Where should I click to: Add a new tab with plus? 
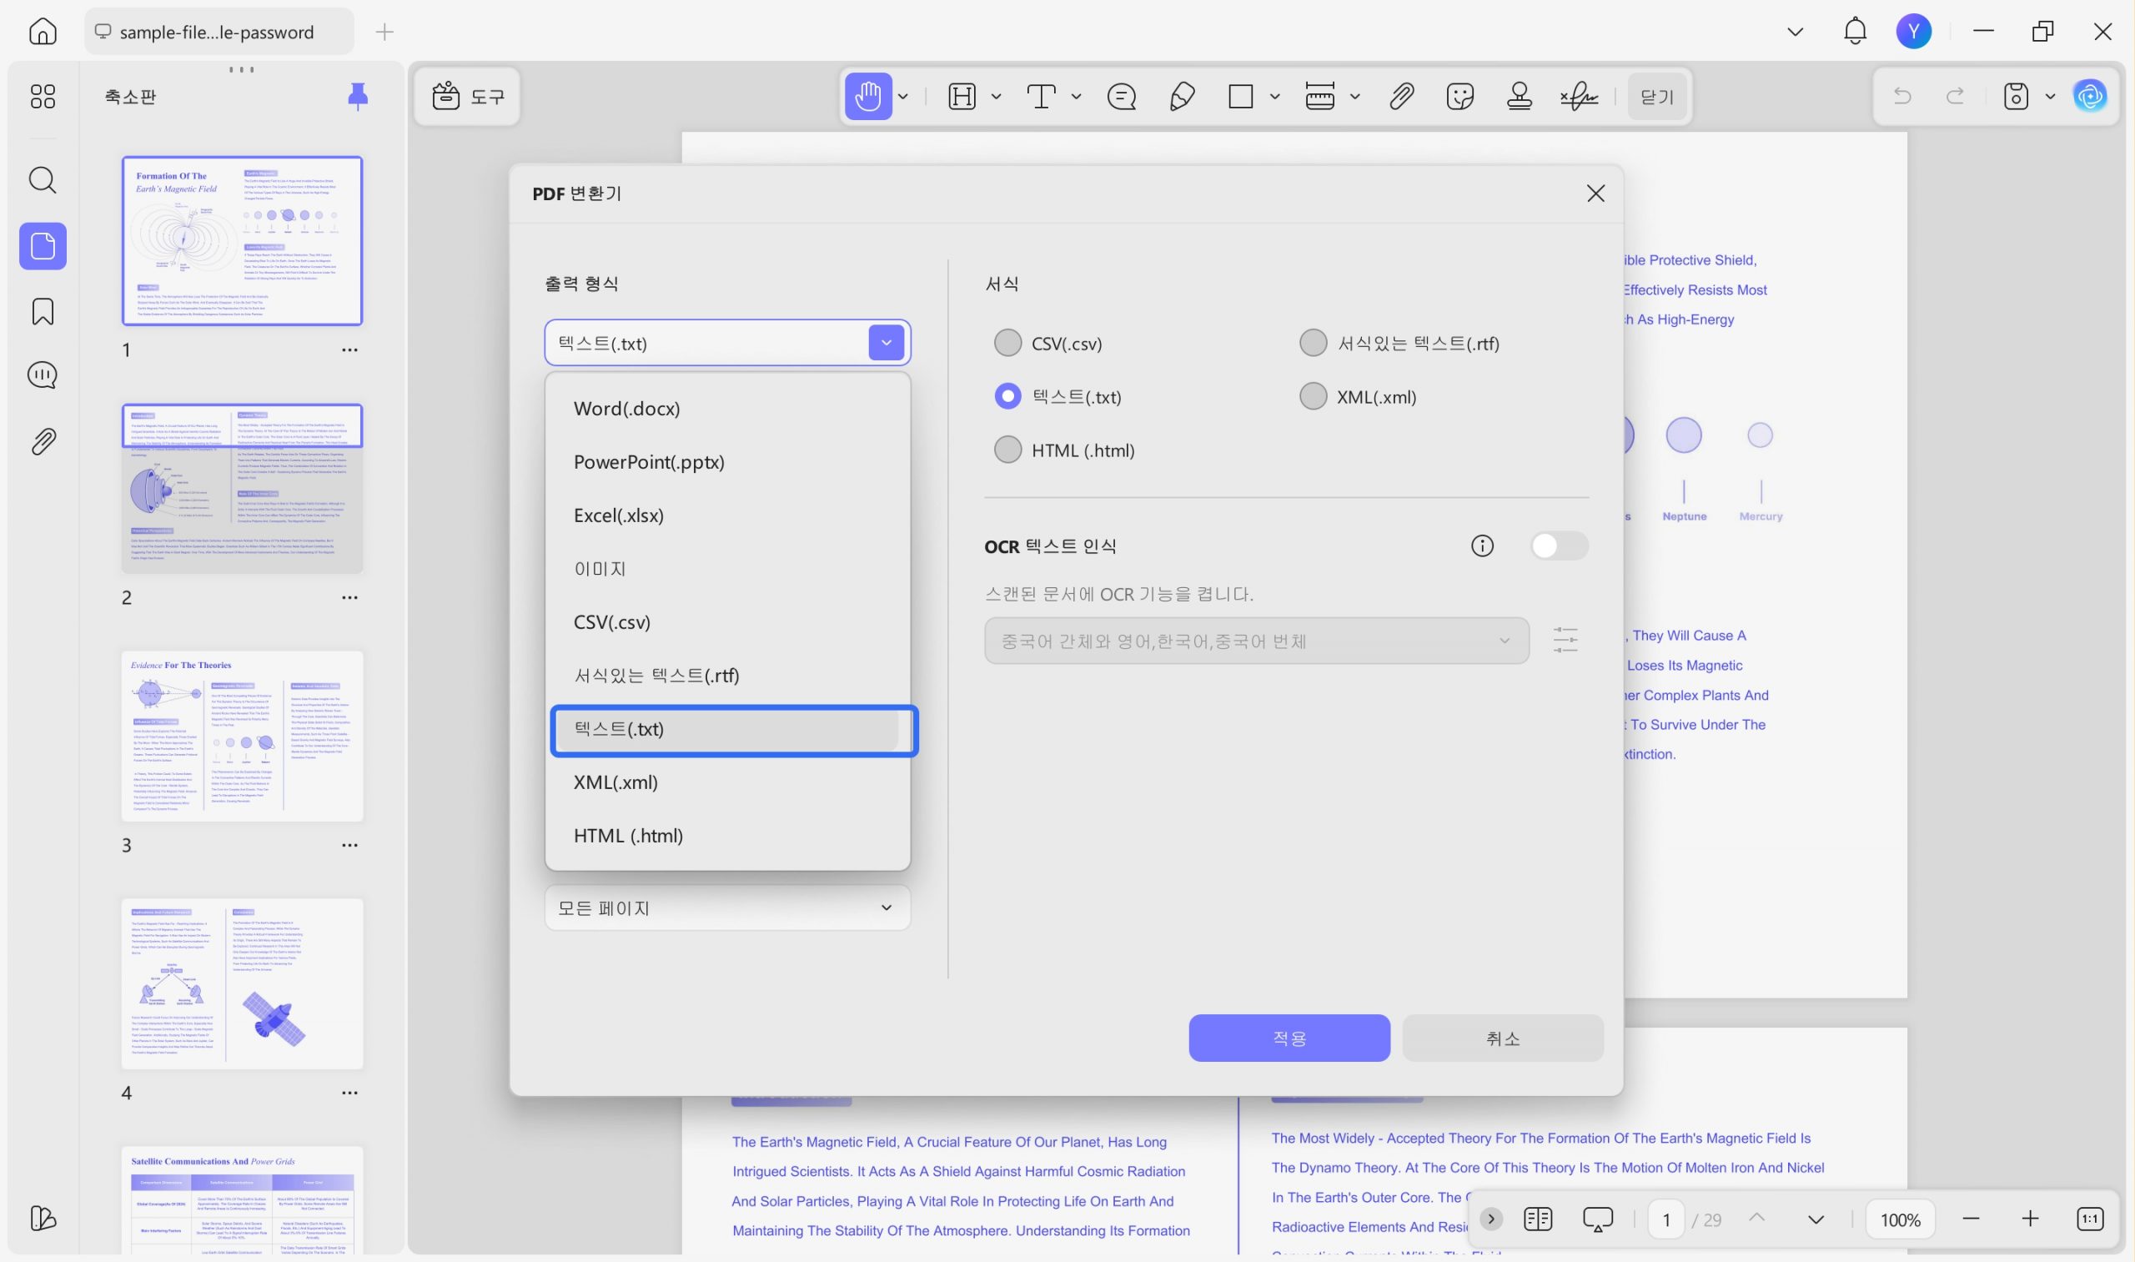[x=384, y=32]
